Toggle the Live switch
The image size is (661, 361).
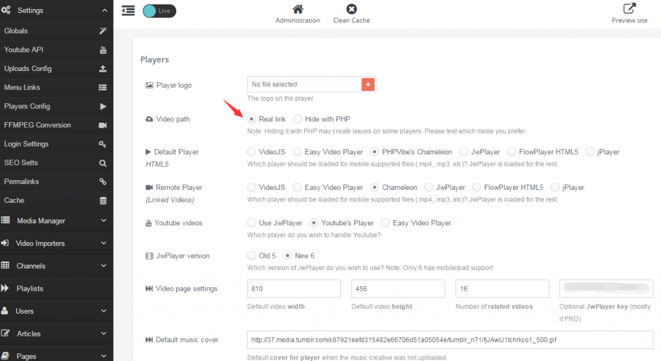pyautogui.click(x=159, y=11)
